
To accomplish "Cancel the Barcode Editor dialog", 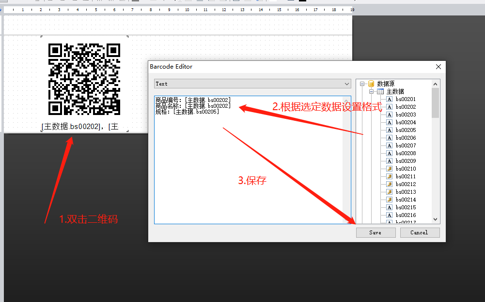I will click(420, 232).
